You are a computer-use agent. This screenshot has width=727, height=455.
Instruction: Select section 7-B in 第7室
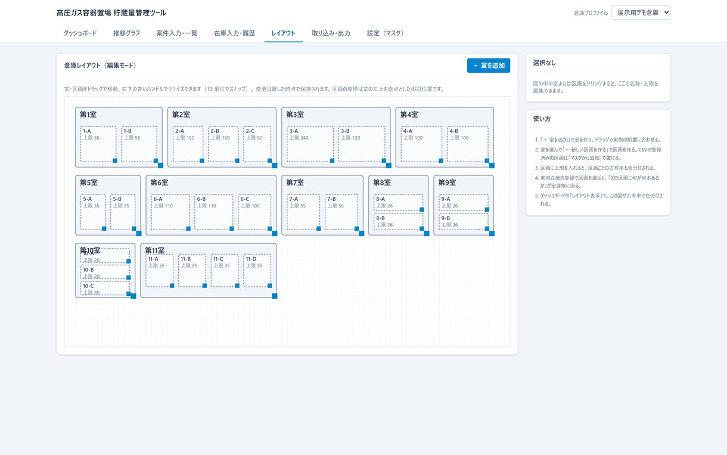[341, 212]
